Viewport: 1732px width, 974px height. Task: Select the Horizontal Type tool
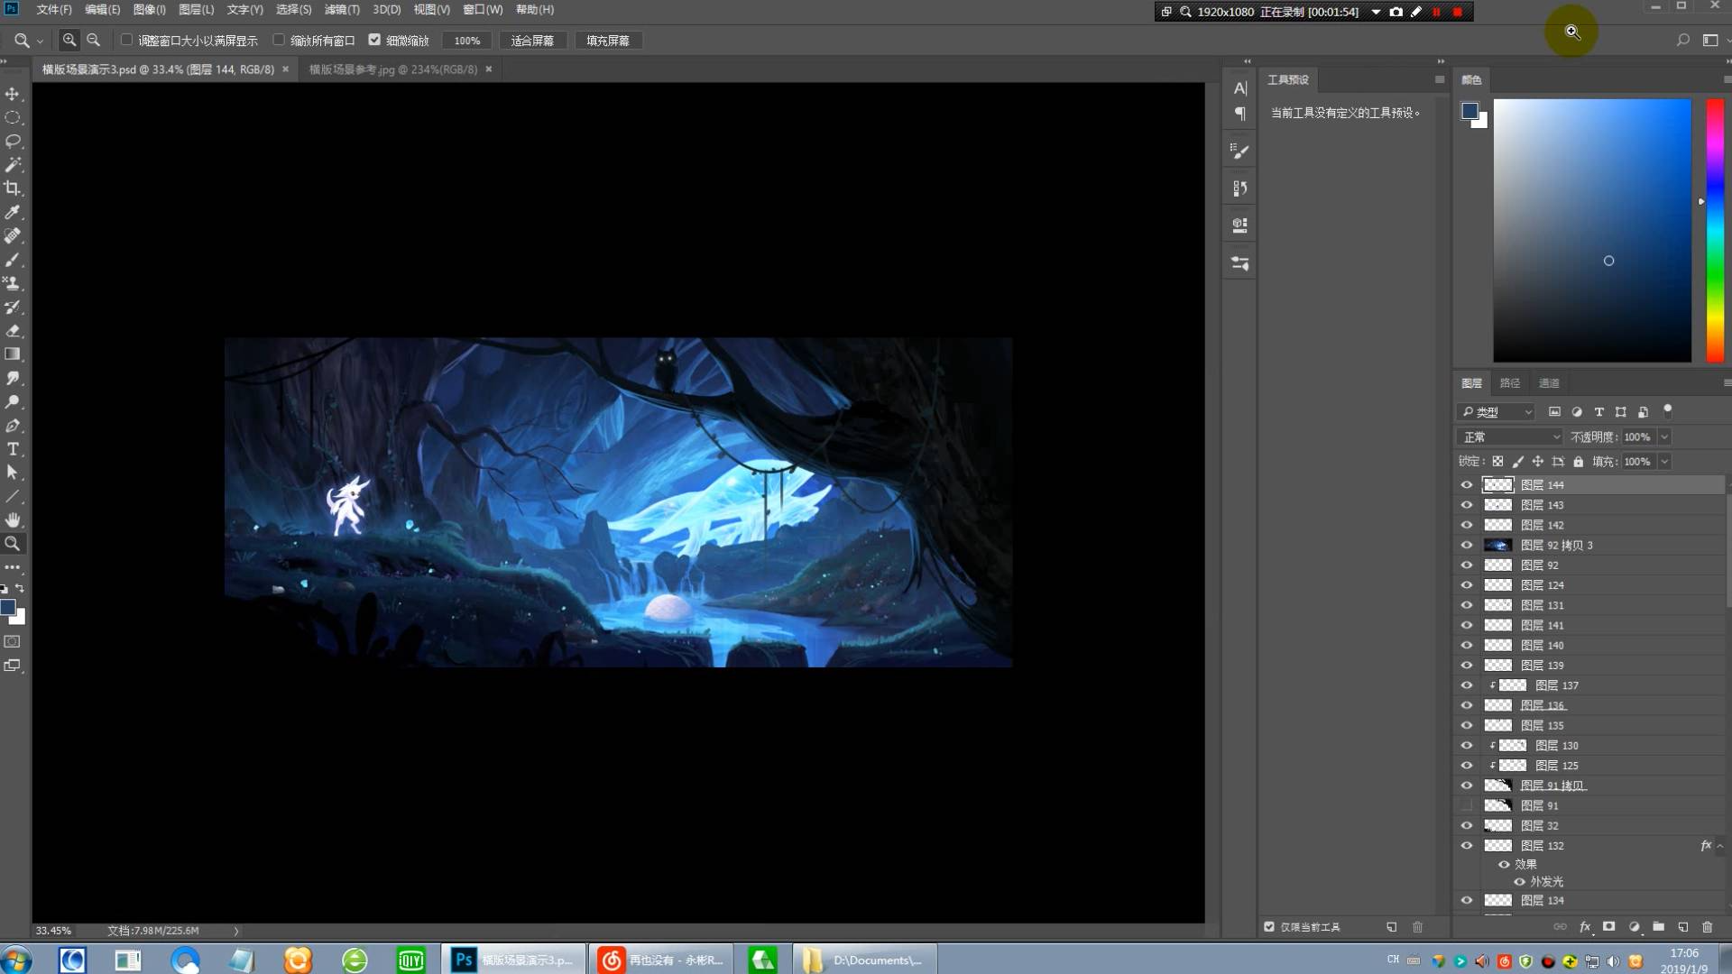coord(13,449)
